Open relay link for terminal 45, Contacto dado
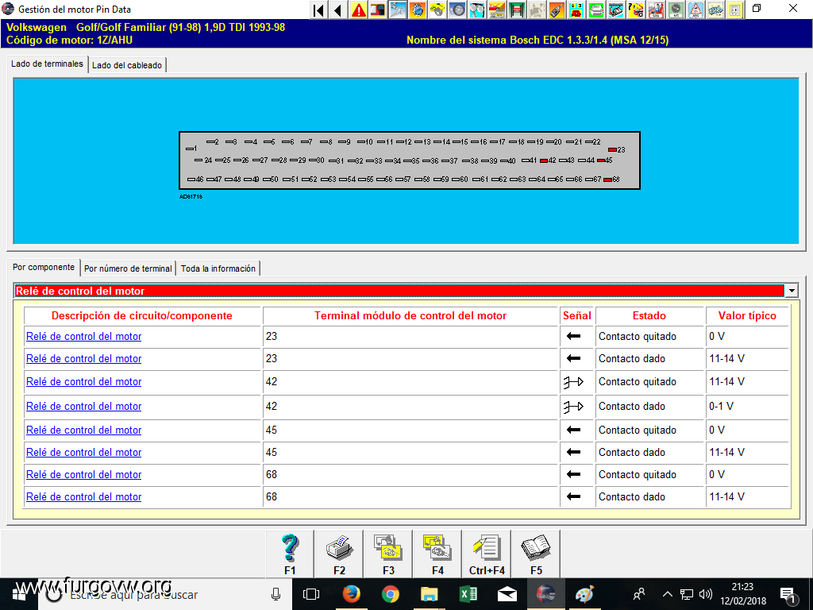This screenshot has width=813, height=610. click(x=84, y=453)
